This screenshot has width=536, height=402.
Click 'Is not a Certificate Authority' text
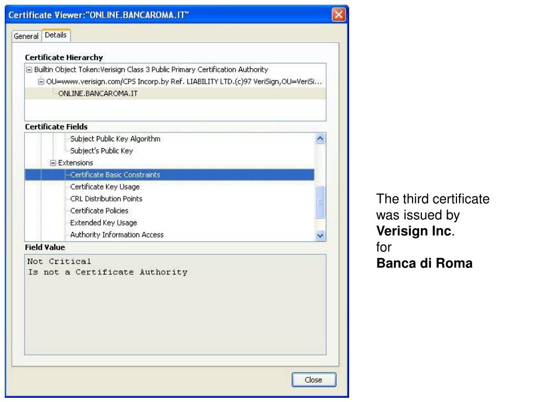click(x=108, y=272)
